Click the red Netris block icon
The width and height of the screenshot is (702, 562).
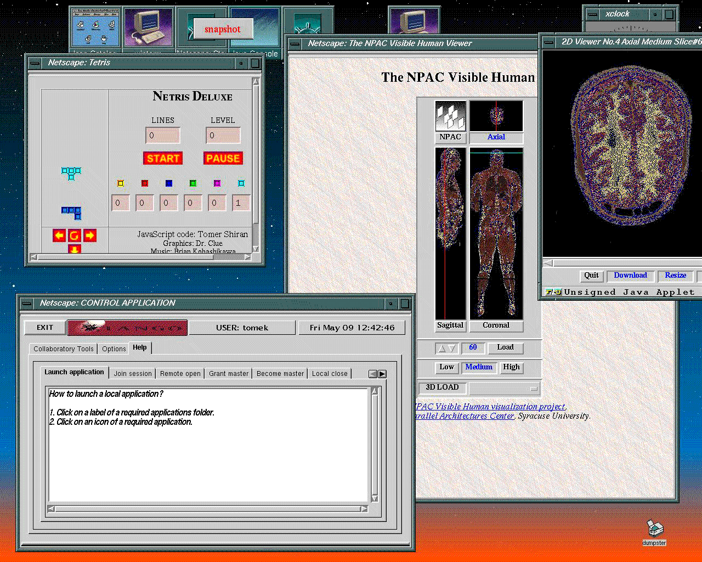pos(145,183)
